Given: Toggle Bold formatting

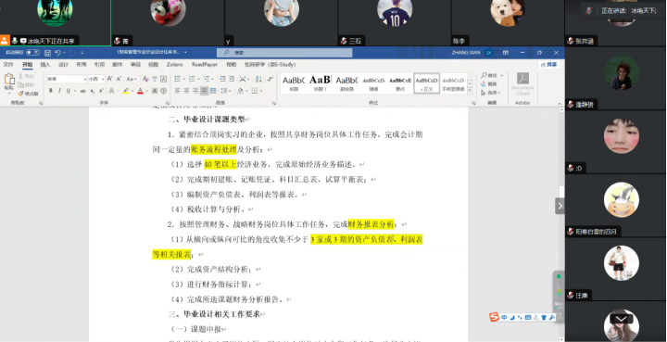Looking at the screenshot, I should click(x=51, y=91).
